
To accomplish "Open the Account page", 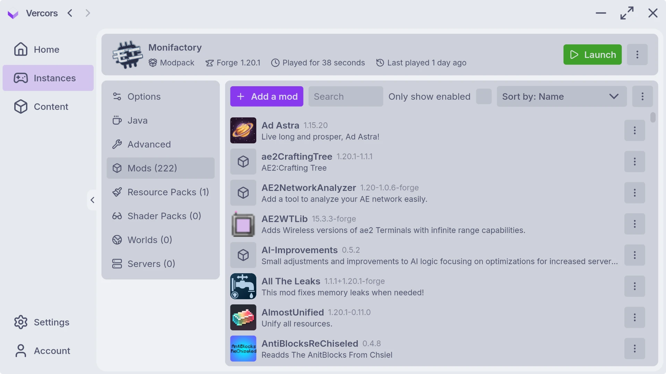I will pyautogui.click(x=48, y=351).
